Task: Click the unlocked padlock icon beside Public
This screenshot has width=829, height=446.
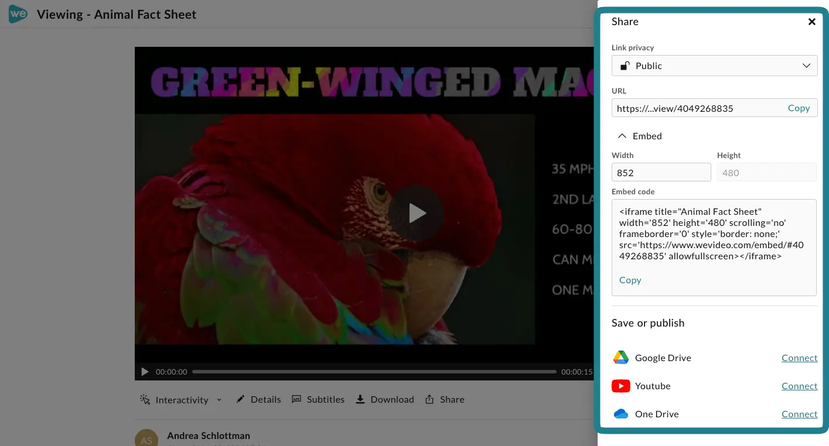Action: tap(625, 66)
